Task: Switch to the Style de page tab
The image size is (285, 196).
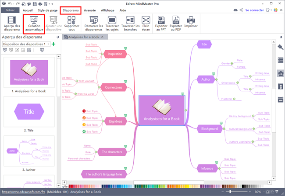Action: pos(48,10)
